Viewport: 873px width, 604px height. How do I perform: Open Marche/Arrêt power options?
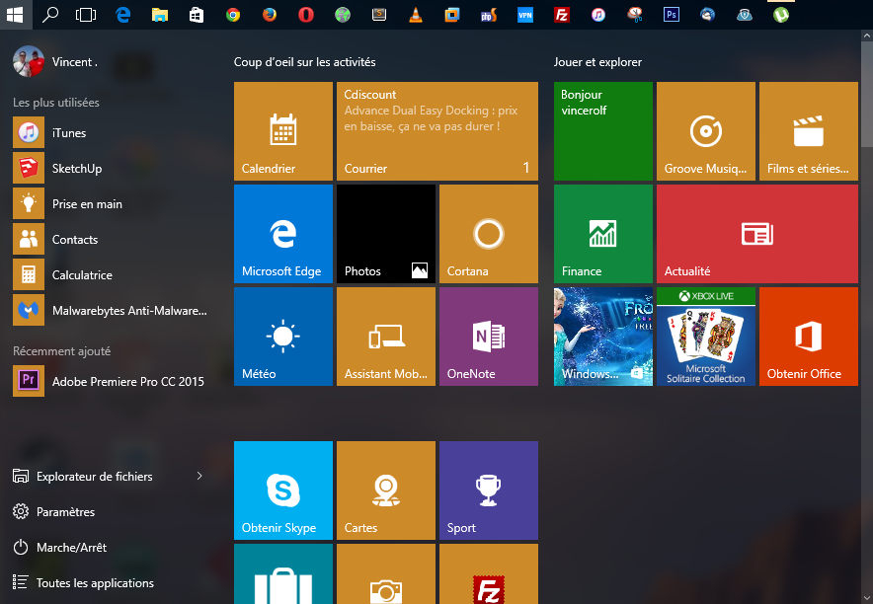pos(71,548)
